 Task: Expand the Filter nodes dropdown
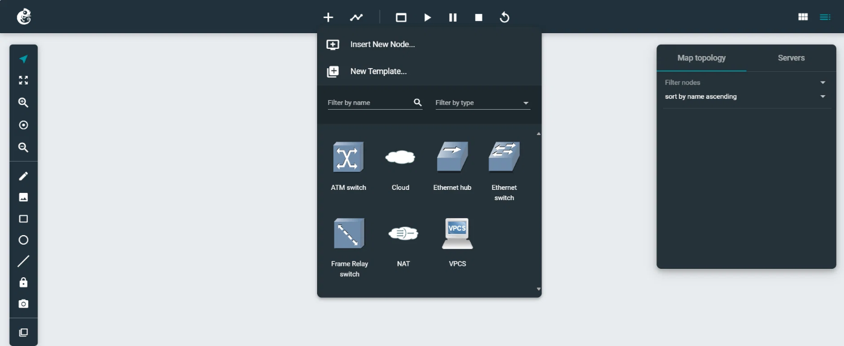746,83
